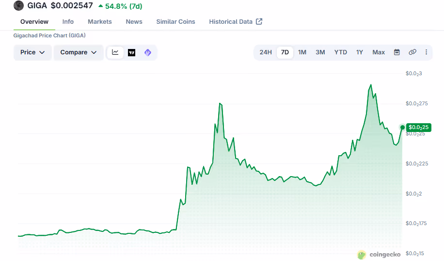Select the 1Y time range
The height and width of the screenshot is (261, 444).
click(359, 52)
